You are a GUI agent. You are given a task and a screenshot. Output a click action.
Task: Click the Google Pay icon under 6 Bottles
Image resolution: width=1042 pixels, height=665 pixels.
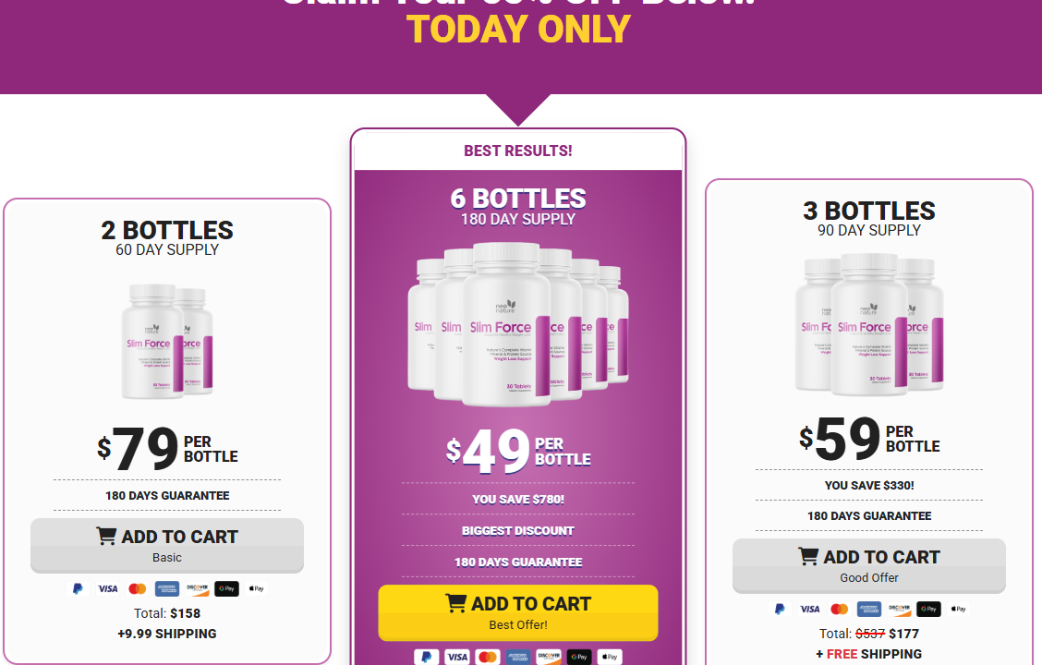pos(579,657)
